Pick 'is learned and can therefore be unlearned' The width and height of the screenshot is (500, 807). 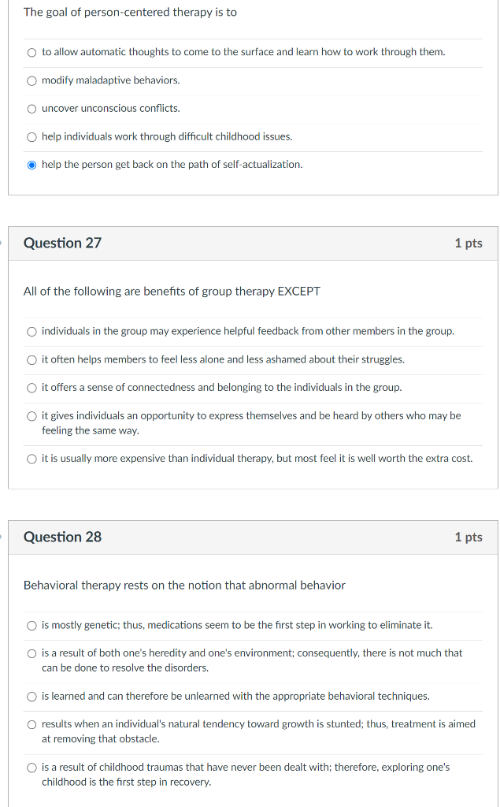32,697
